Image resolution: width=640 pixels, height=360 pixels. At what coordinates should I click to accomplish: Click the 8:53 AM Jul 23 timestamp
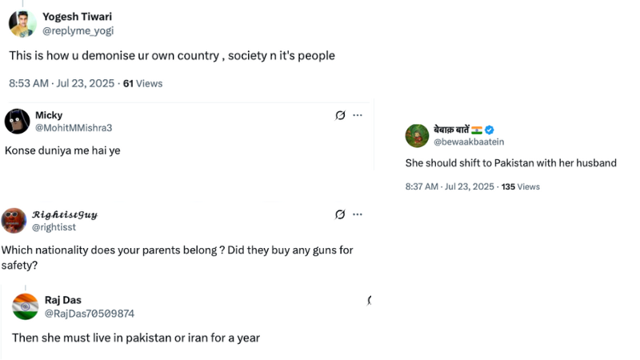(61, 83)
